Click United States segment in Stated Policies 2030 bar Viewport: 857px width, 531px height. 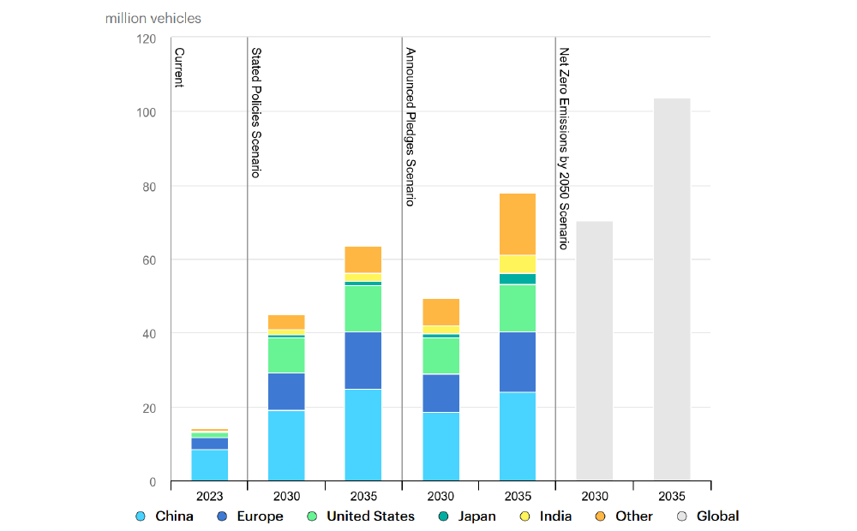286,355
